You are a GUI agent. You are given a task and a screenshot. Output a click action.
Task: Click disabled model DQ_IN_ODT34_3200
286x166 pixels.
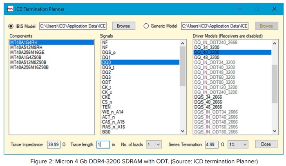tap(232, 62)
